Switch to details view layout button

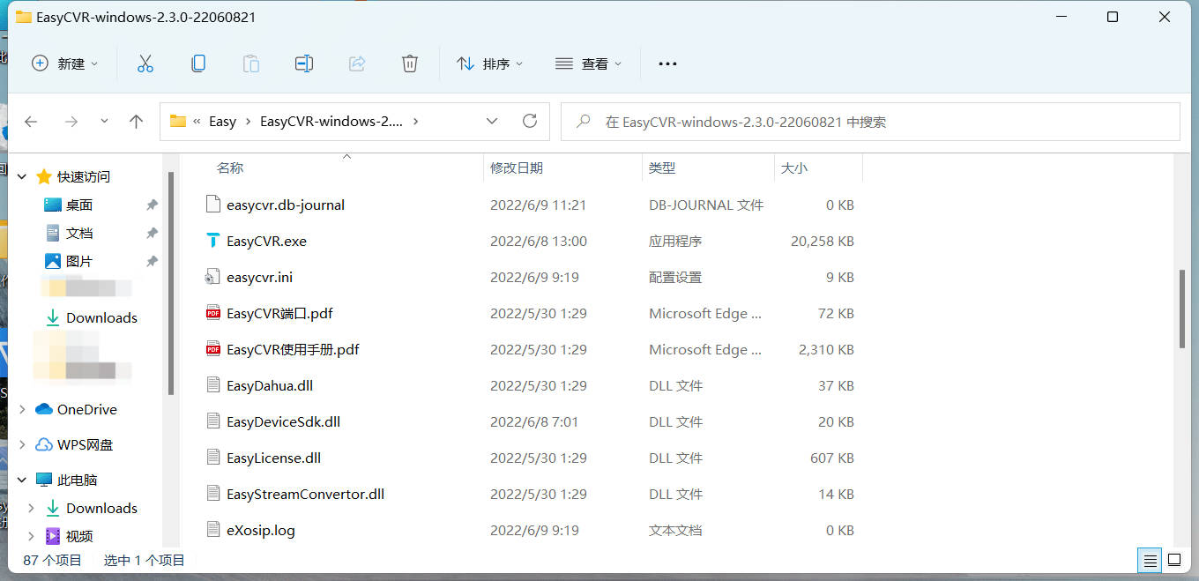click(1150, 560)
